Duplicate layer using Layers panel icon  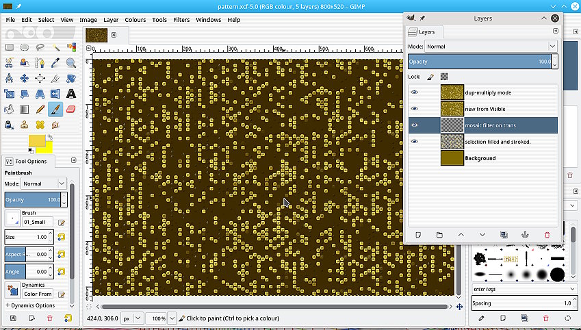click(x=504, y=235)
